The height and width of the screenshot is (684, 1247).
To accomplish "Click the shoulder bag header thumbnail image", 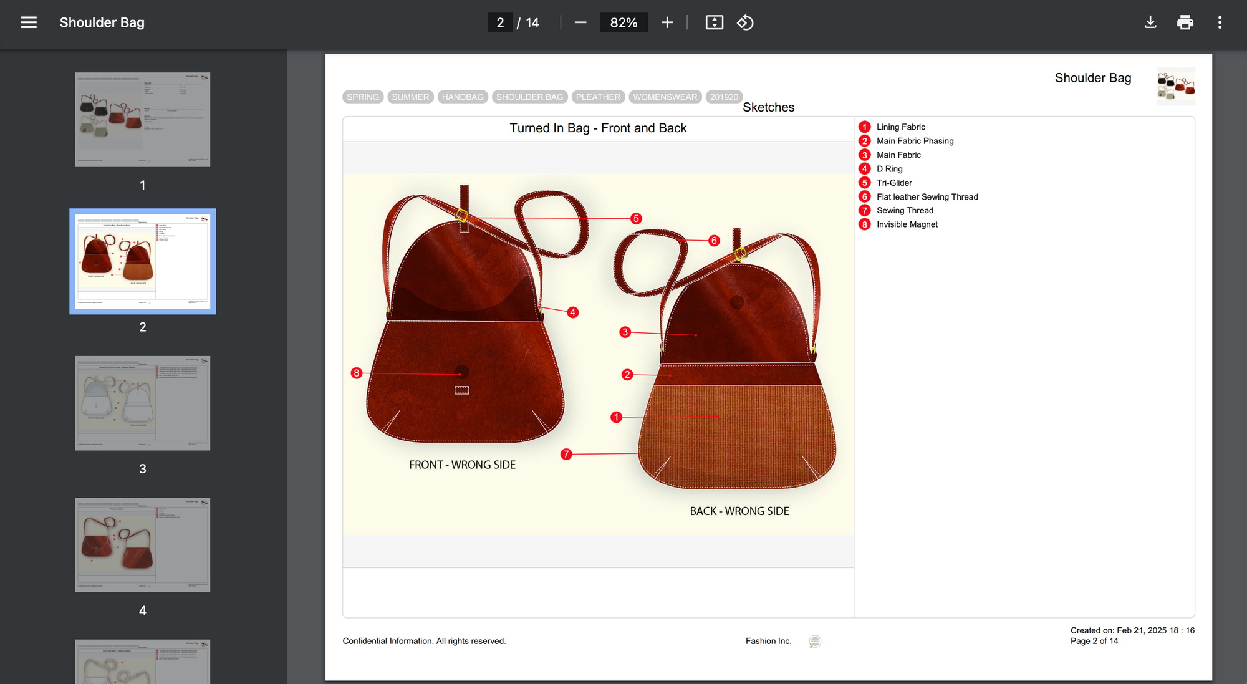I will pyautogui.click(x=1176, y=86).
